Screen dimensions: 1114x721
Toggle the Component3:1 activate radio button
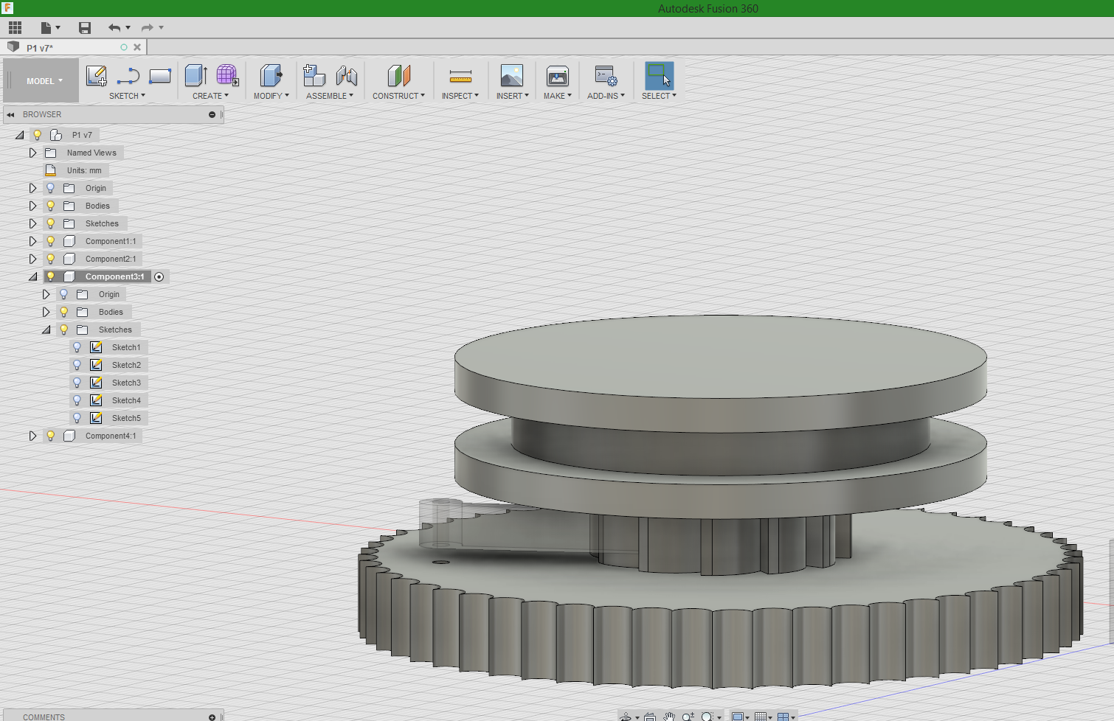[159, 276]
